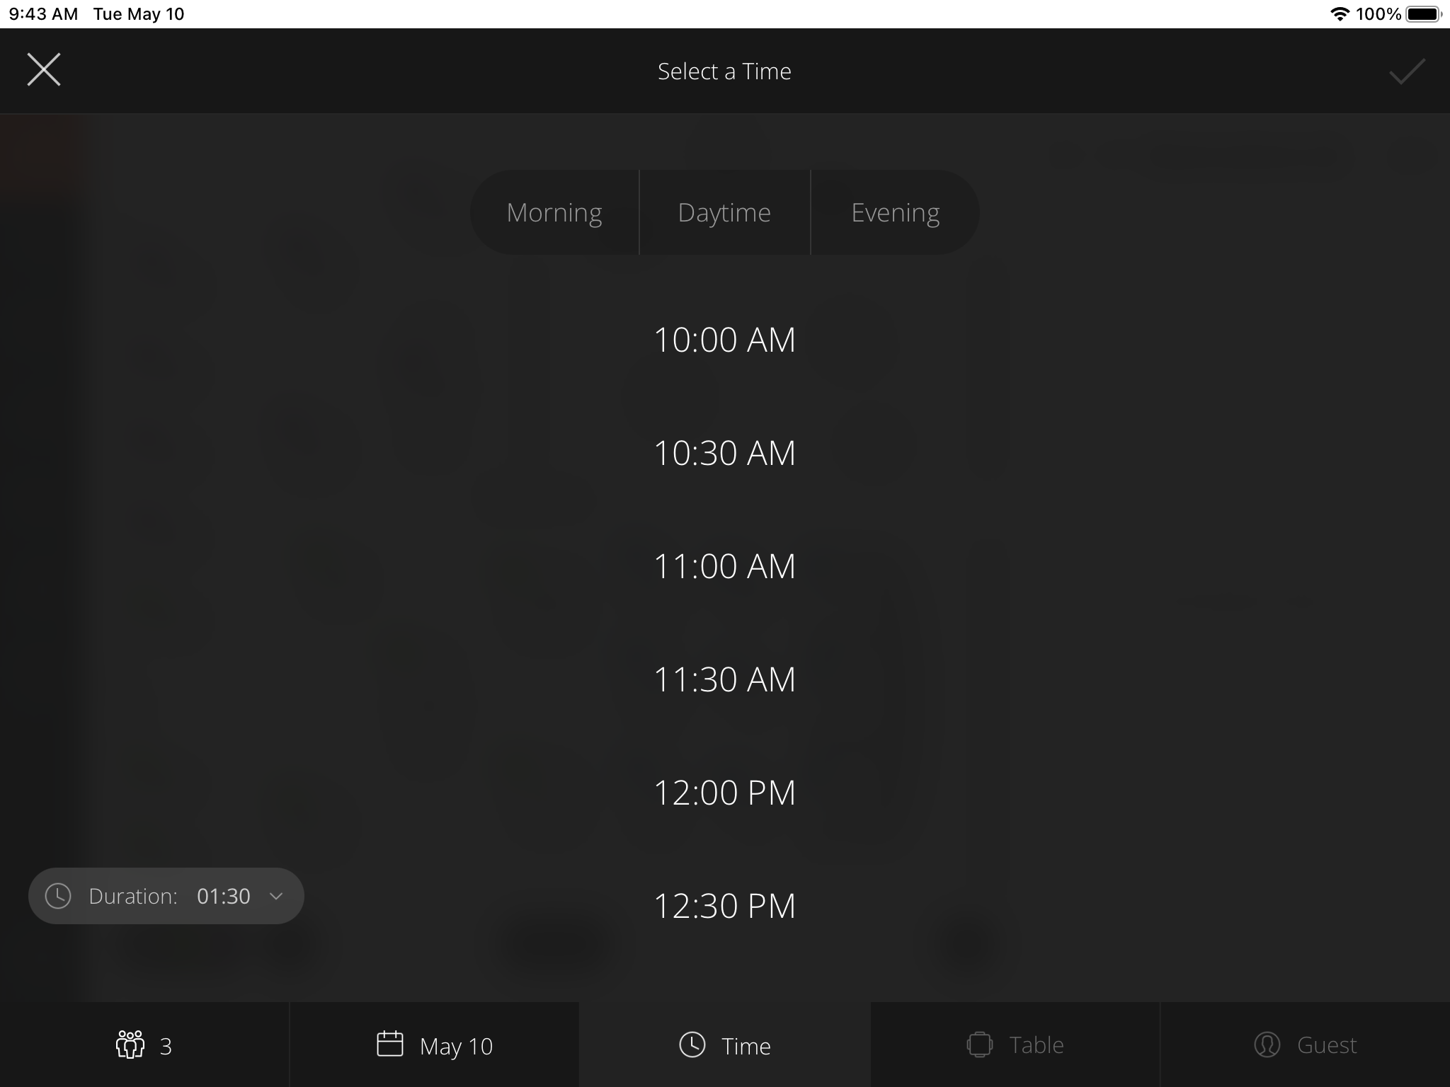
Task: Filter times to Evening
Action: point(895,212)
